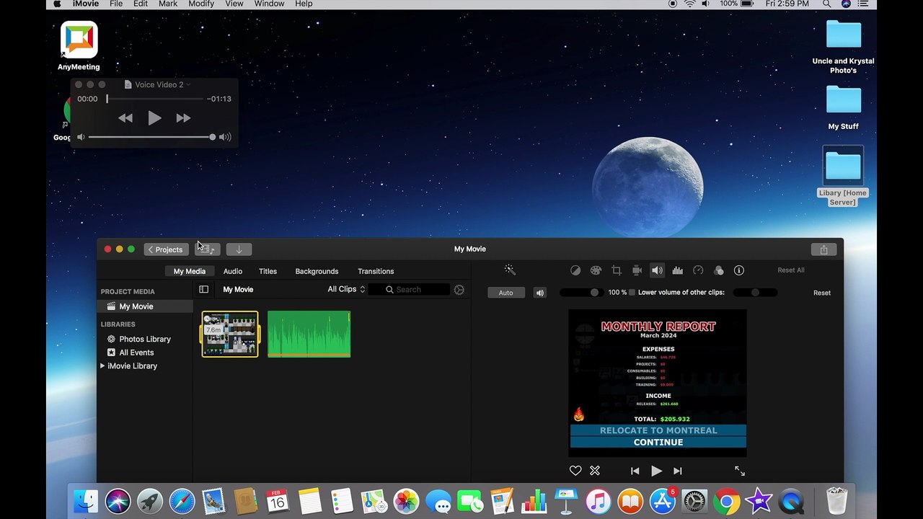Open Photos app from the dock
923x519 pixels.
click(x=406, y=501)
